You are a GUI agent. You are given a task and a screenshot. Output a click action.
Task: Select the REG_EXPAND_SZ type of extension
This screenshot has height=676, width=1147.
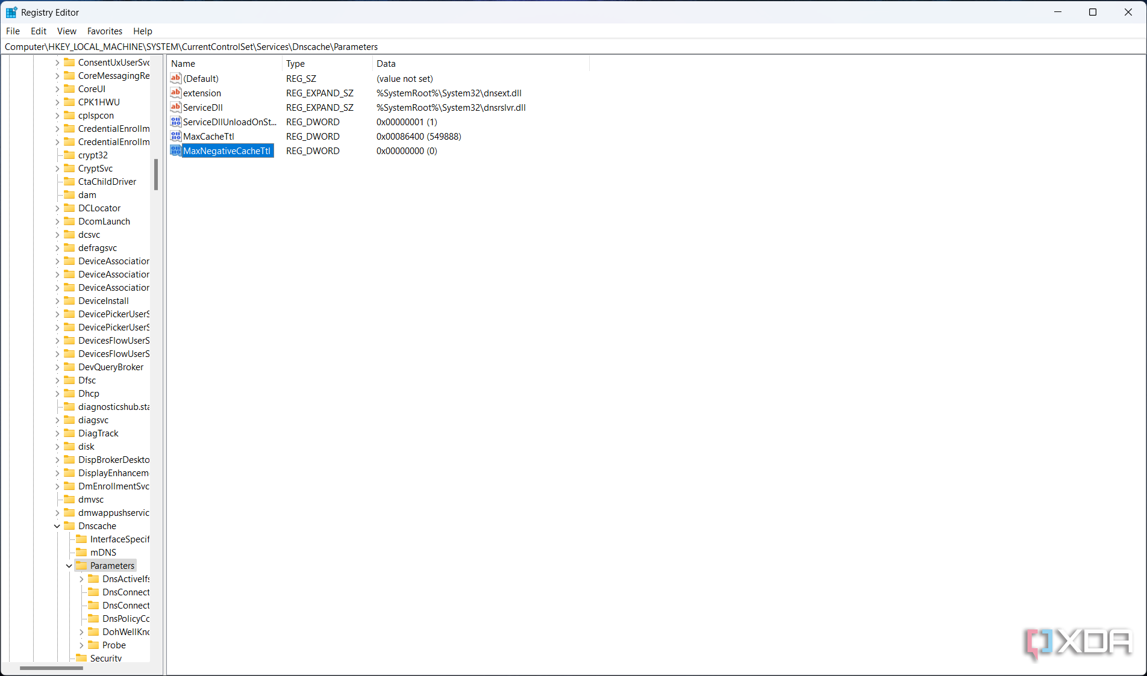tap(320, 93)
